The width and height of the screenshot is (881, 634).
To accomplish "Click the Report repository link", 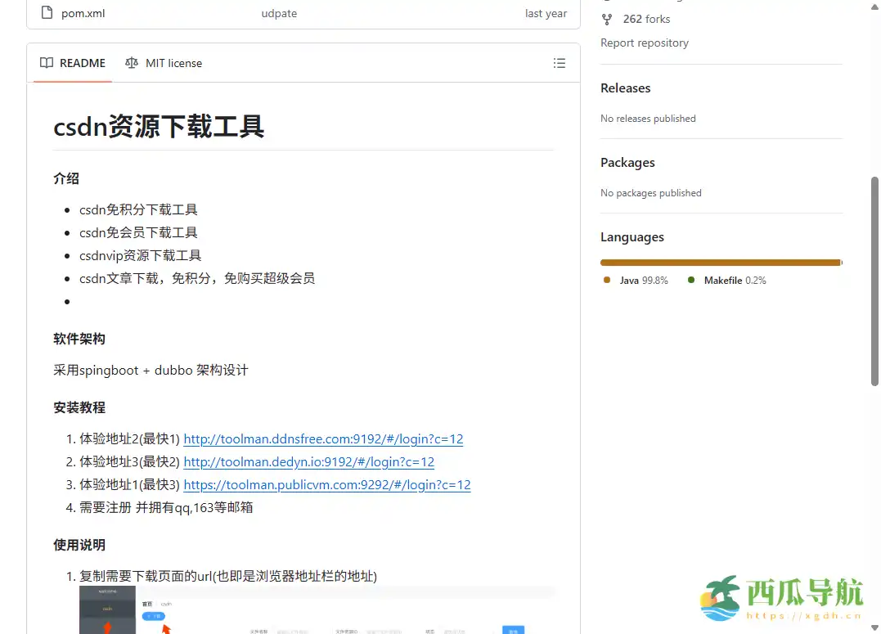I will point(644,43).
